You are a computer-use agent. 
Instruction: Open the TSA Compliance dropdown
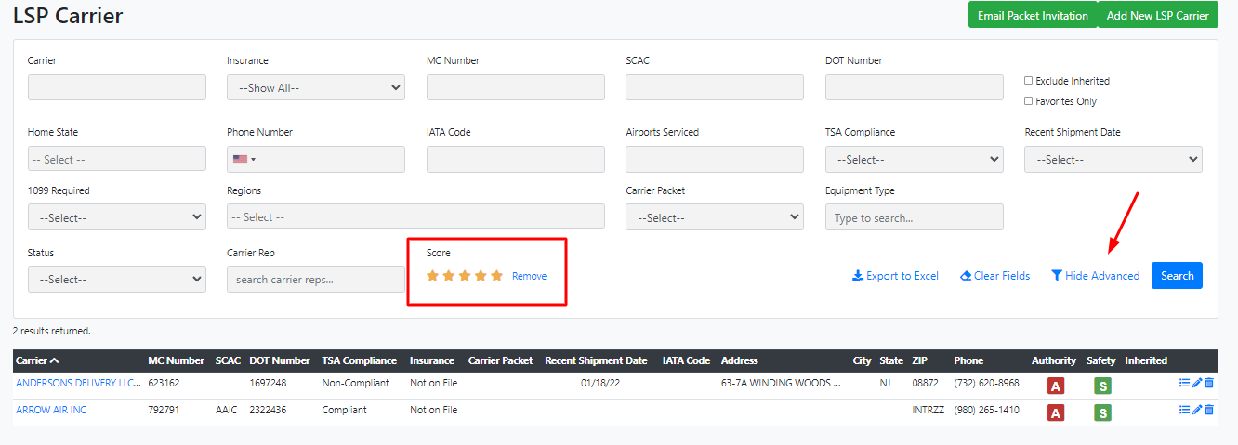[x=915, y=159]
